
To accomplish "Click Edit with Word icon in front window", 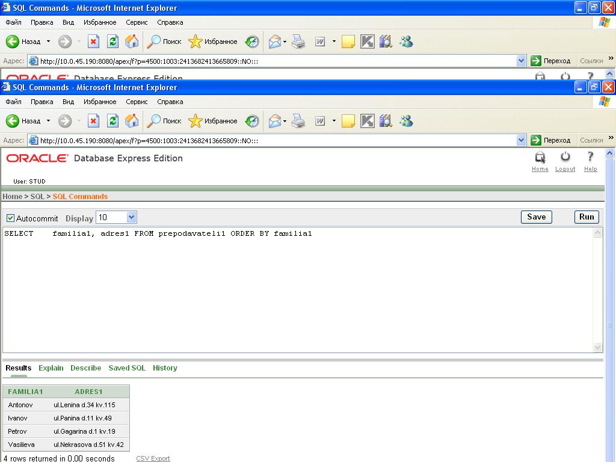I will pyautogui.click(x=320, y=121).
